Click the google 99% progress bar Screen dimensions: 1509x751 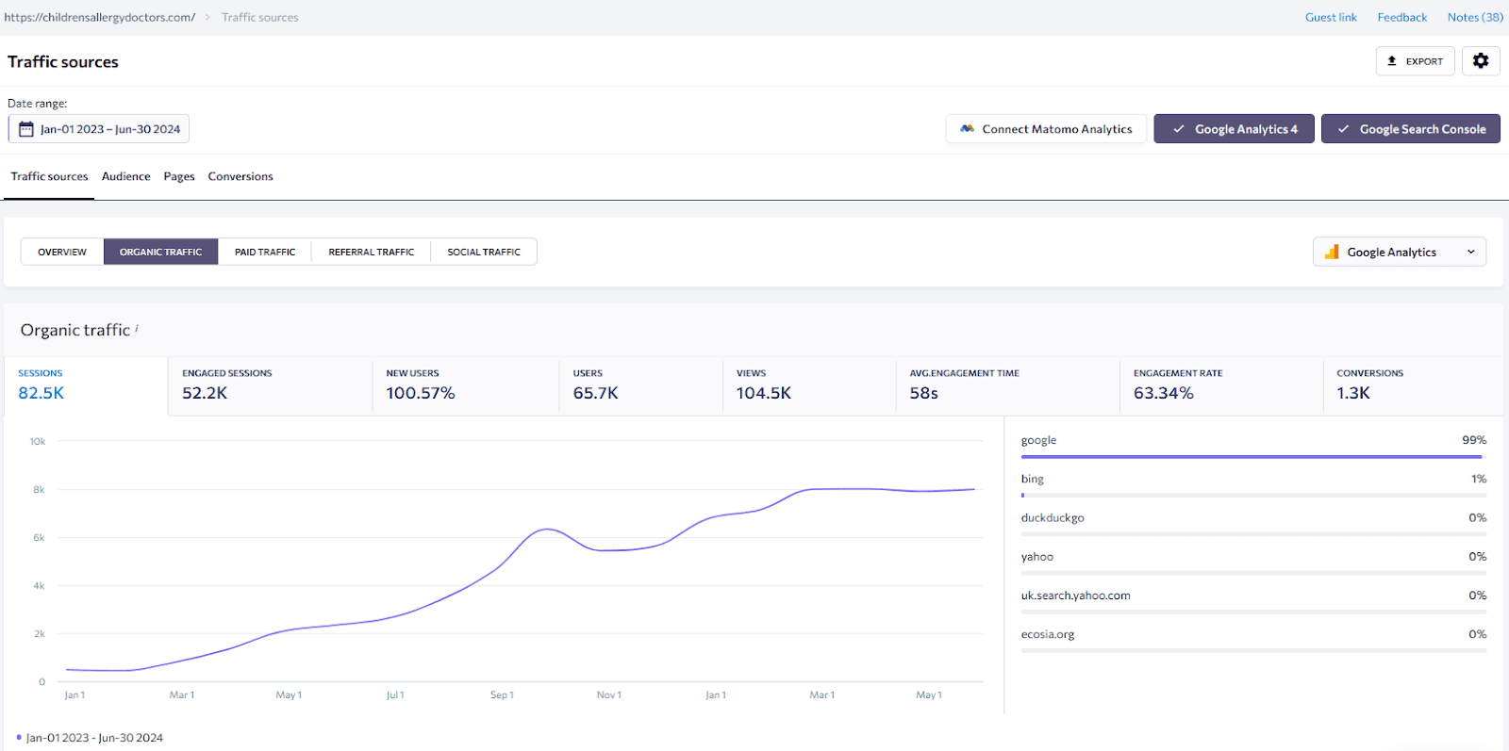pyautogui.click(x=1252, y=456)
